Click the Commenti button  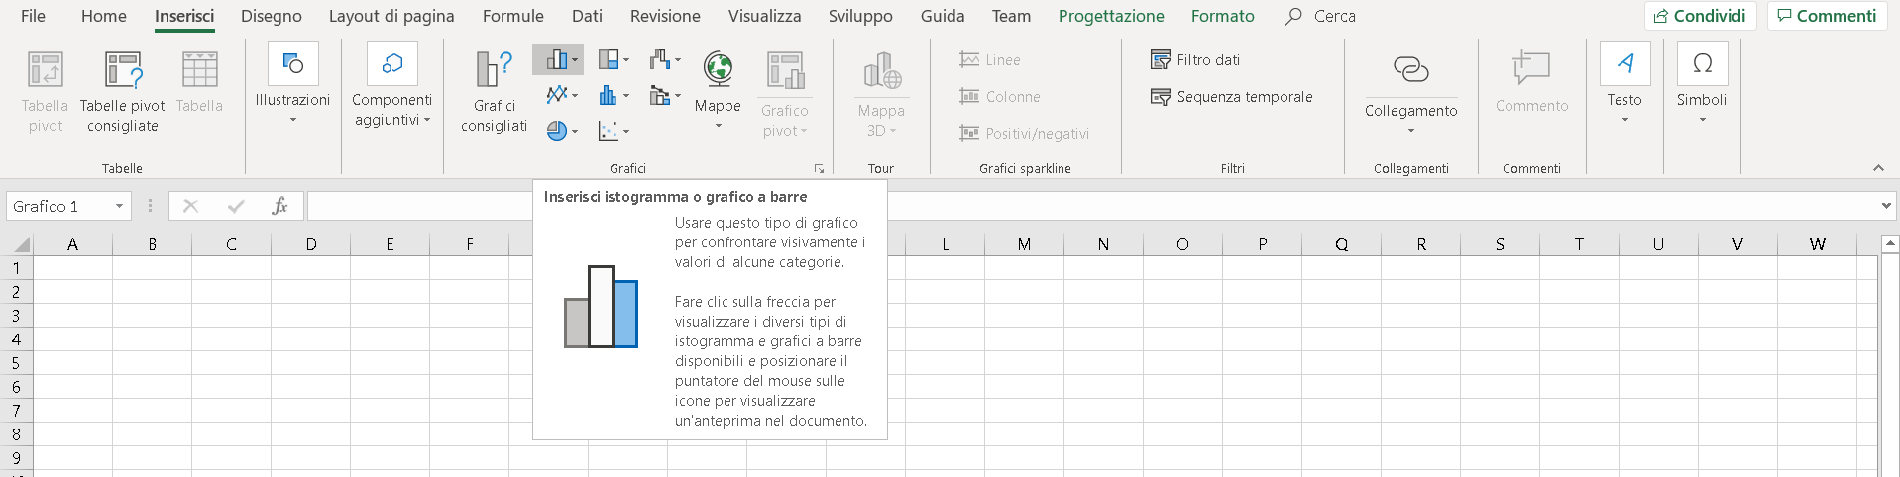click(1827, 16)
